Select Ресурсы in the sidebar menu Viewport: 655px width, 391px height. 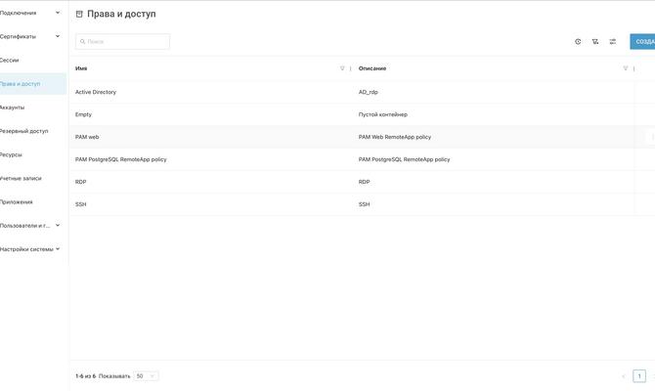tap(11, 154)
